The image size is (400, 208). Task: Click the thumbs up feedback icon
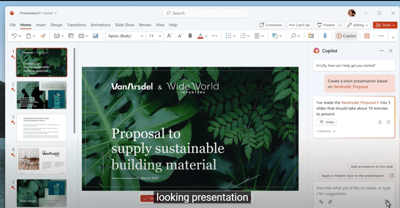380,122
